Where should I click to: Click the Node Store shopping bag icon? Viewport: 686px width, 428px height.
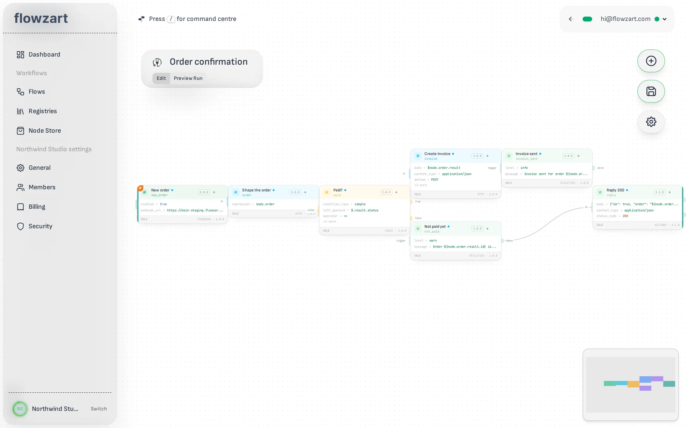pos(20,131)
